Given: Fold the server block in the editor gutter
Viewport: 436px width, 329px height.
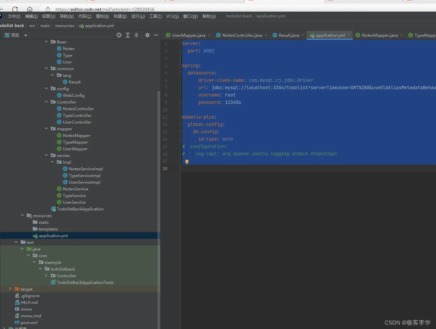Looking at the screenshot, I should coord(180,44).
